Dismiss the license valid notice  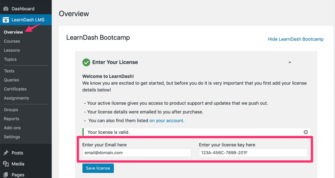(305, 132)
